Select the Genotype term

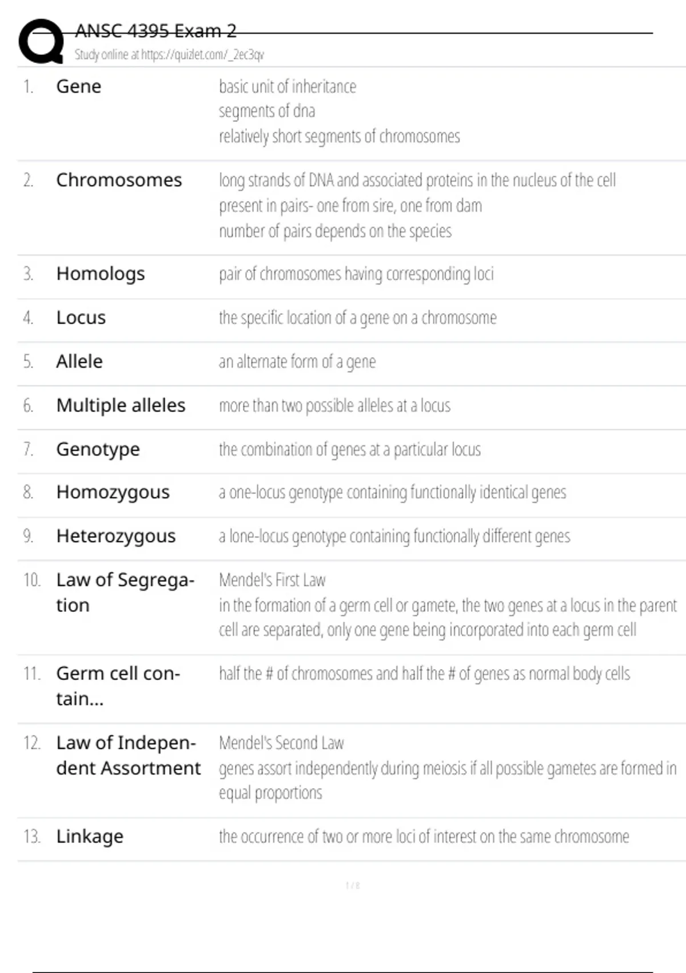point(98,449)
